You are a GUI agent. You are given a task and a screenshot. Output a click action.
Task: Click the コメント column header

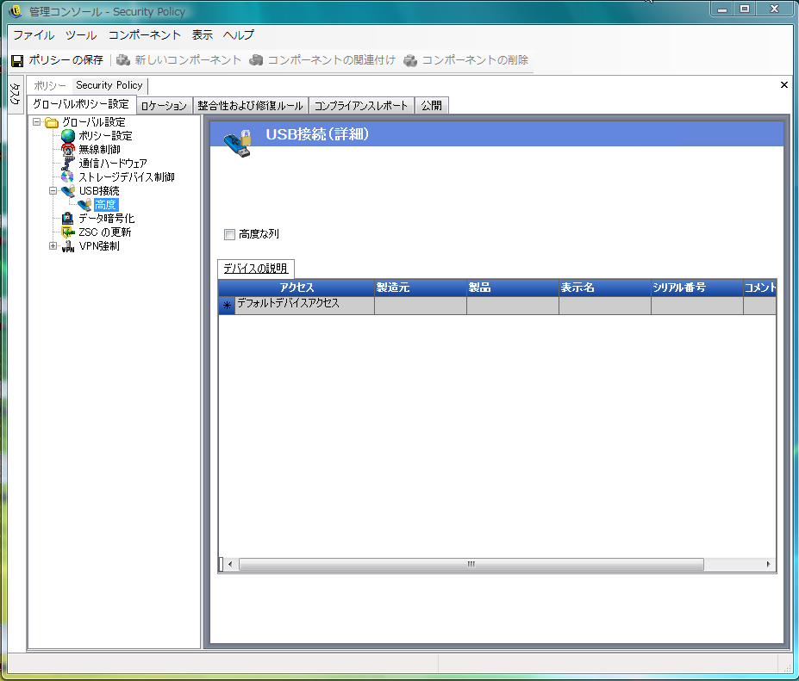coord(759,288)
